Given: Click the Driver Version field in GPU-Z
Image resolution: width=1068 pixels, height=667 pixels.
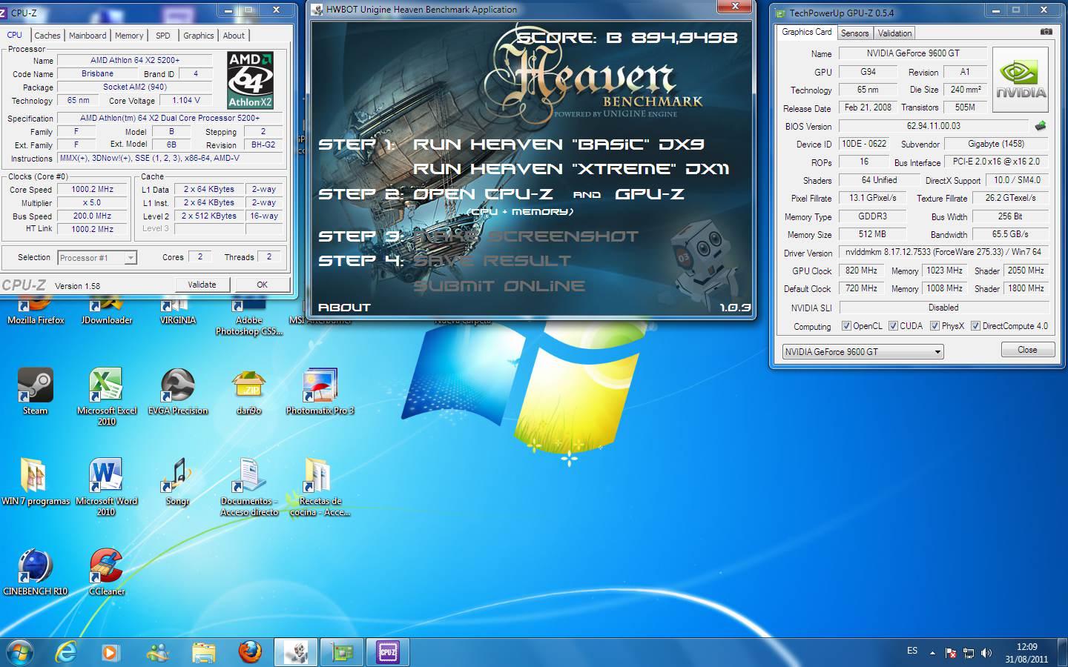Looking at the screenshot, I should 944,252.
